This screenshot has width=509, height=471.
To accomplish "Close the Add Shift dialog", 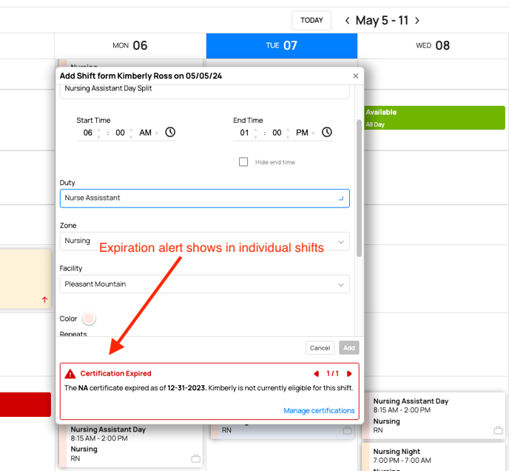I will pos(355,76).
